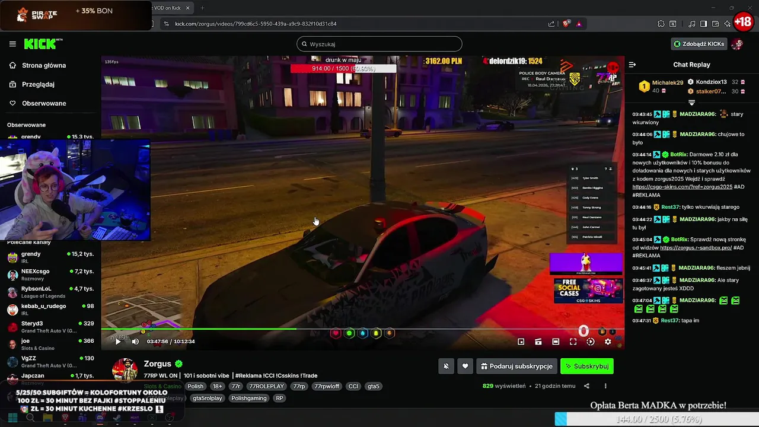The height and width of the screenshot is (427, 759).
Task: Open the hamburger sidebar menu
Action: click(x=12, y=44)
